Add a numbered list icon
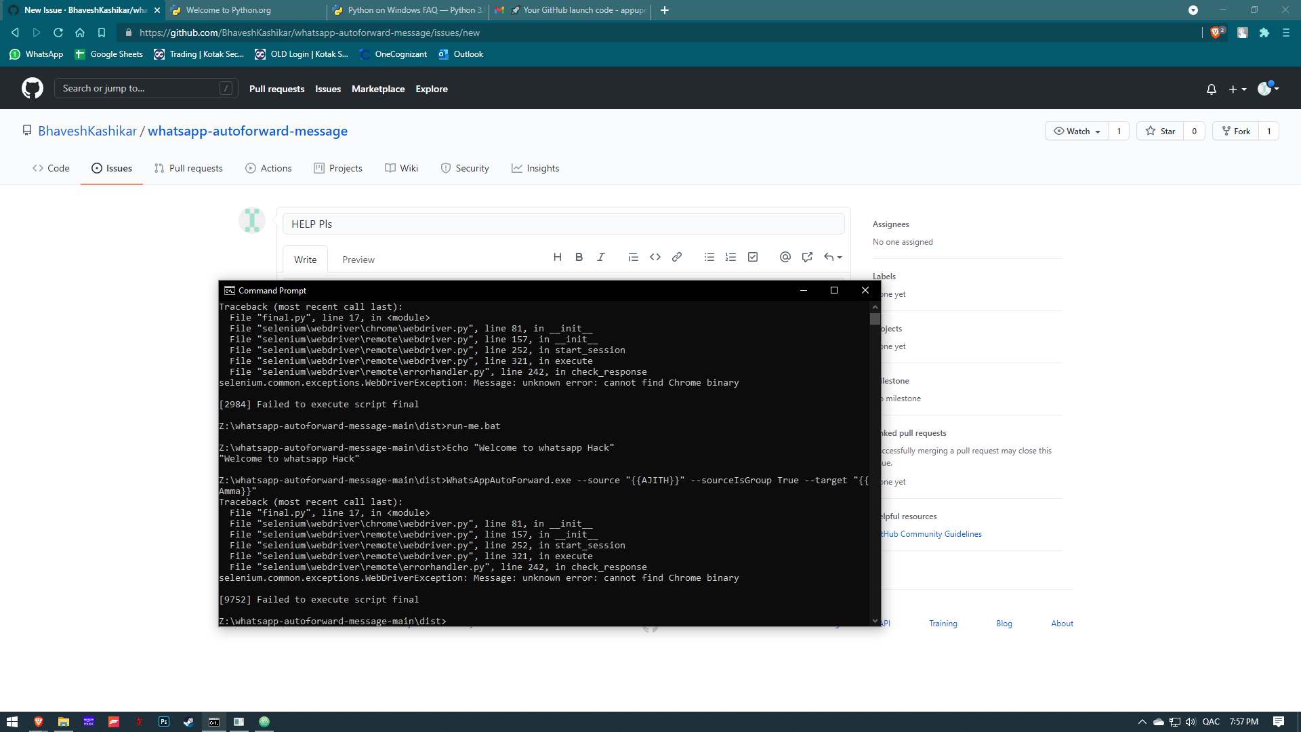This screenshot has width=1301, height=732. pos(730,257)
